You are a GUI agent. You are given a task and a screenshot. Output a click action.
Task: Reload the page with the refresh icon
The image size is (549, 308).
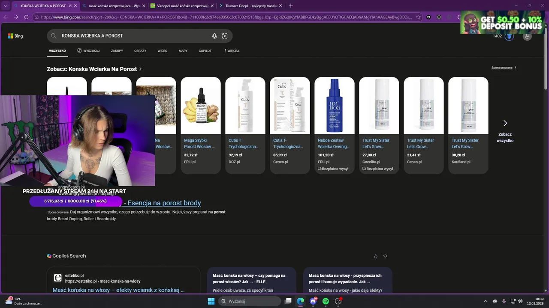pyautogui.click(x=26, y=17)
